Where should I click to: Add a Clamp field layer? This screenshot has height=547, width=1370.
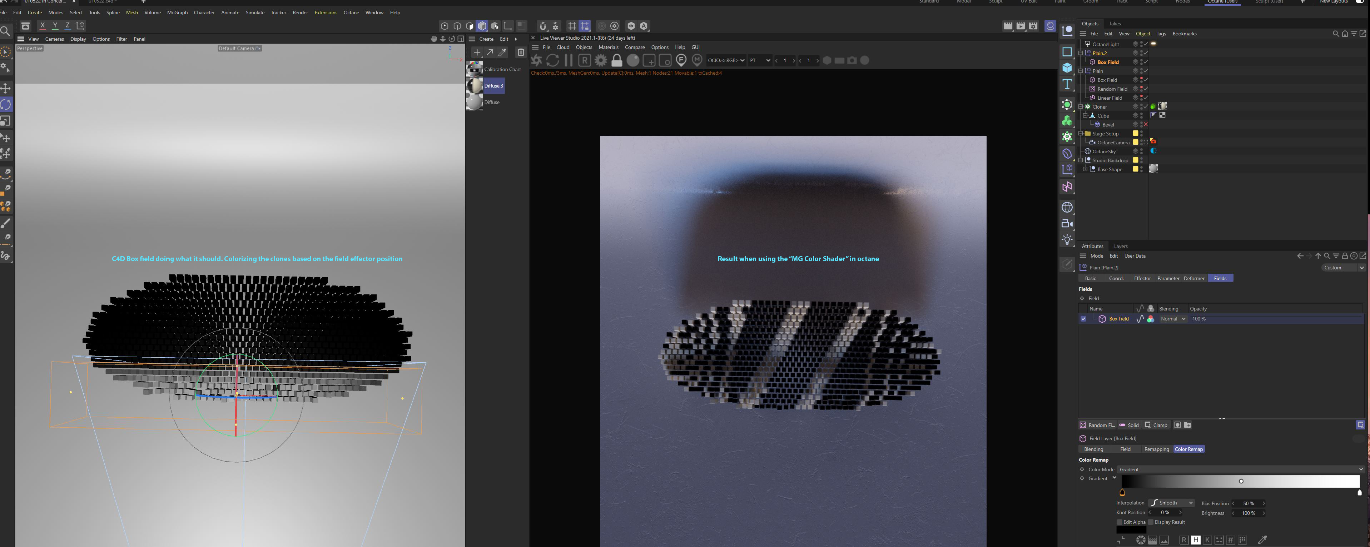(1156, 425)
